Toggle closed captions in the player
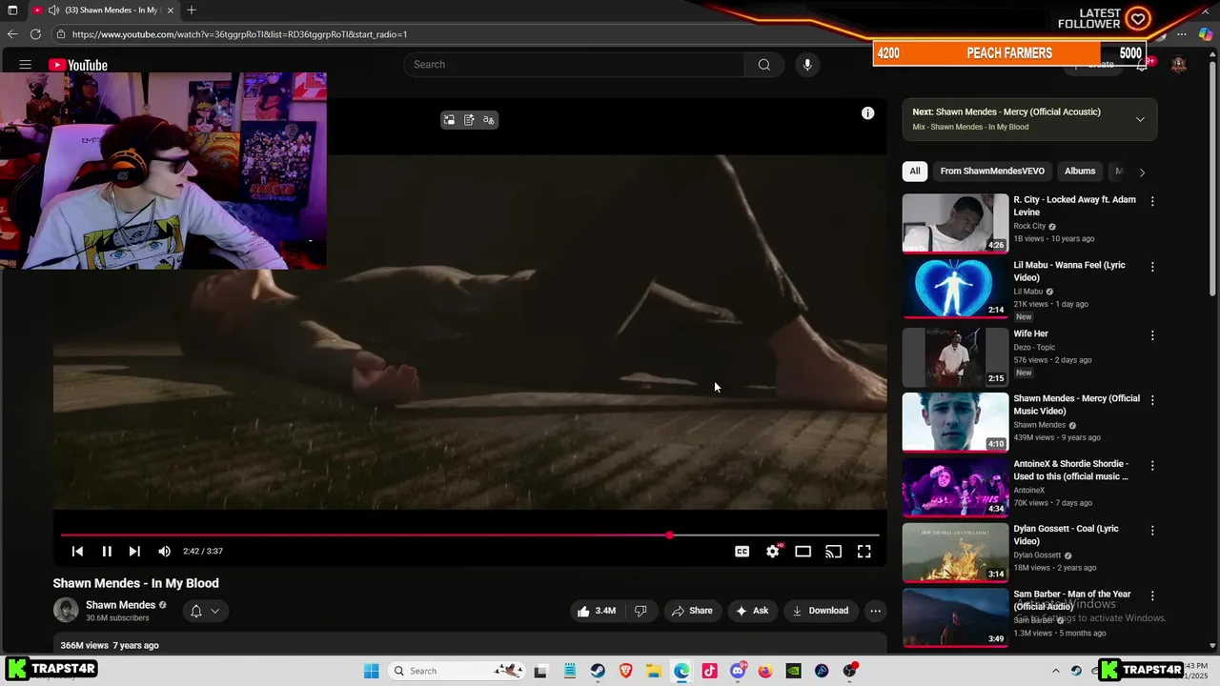 click(742, 552)
